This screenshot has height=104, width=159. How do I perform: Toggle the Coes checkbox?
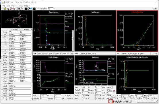pos(68,53)
